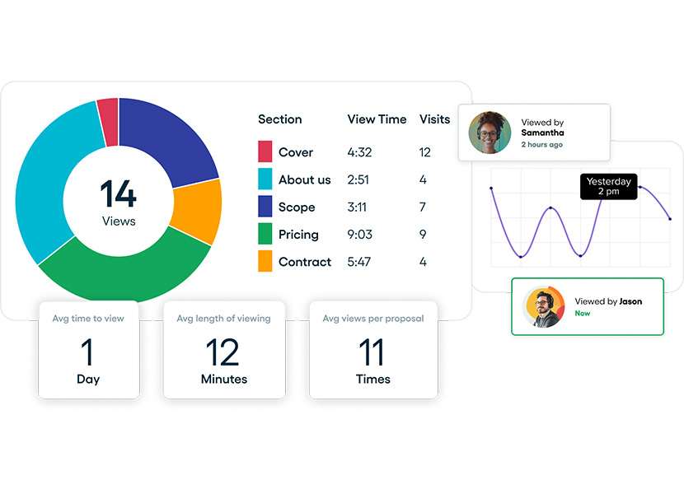Click the dark blue Scope swatch
The width and height of the screenshot is (684, 494).
point(265,207)
